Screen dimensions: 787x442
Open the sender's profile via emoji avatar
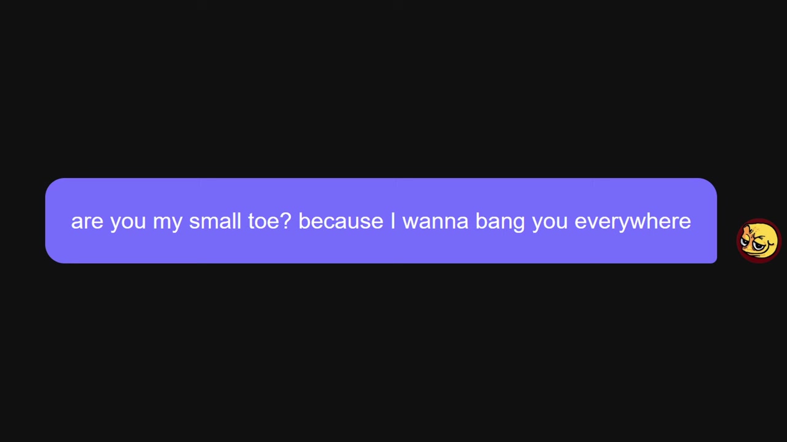pyautogui.click(x=759, y=241)
